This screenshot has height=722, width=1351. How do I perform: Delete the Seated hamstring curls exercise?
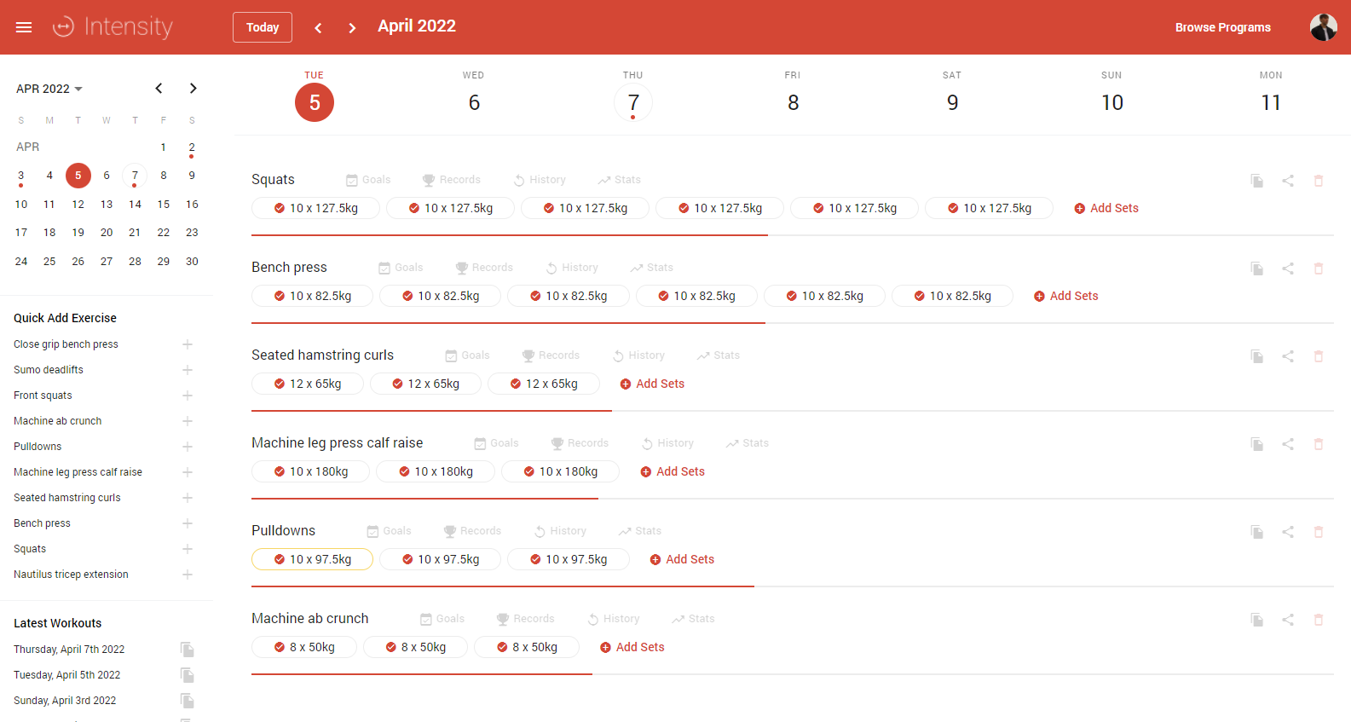1318,356
